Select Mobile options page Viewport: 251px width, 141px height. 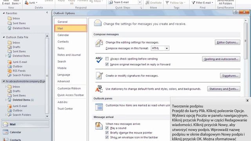pyautogui.click(x=71, y=68)
